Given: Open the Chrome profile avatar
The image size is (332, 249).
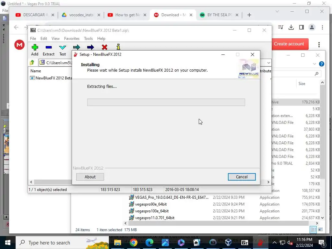Looking at the screenshot, I should pos(312,27).
